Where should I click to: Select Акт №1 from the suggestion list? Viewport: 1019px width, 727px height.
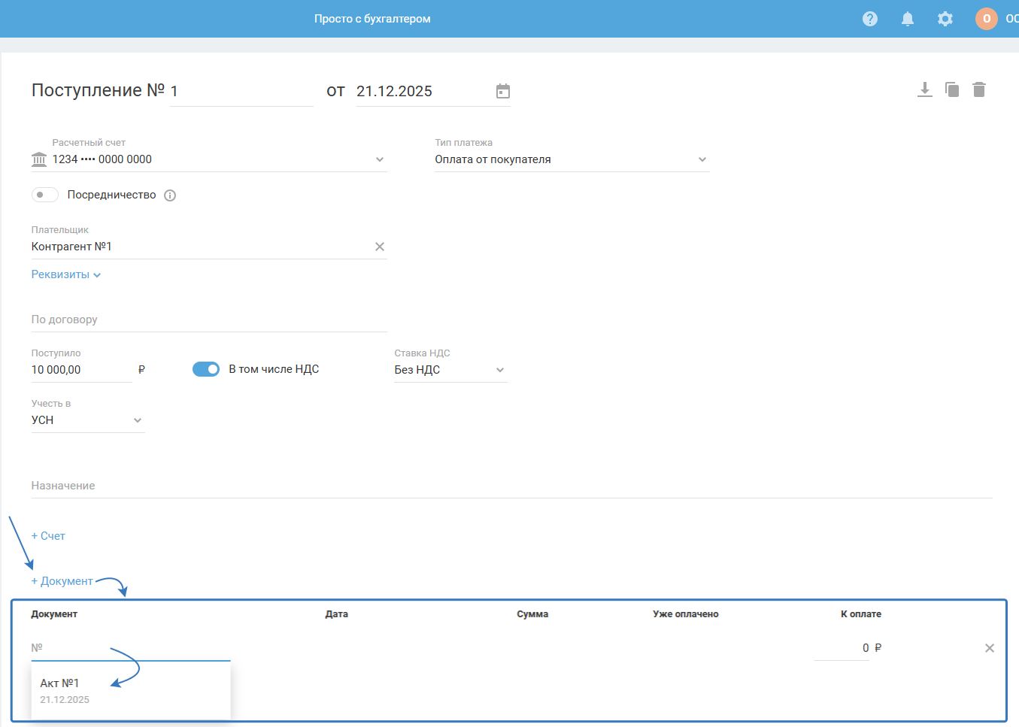point(60,683)
